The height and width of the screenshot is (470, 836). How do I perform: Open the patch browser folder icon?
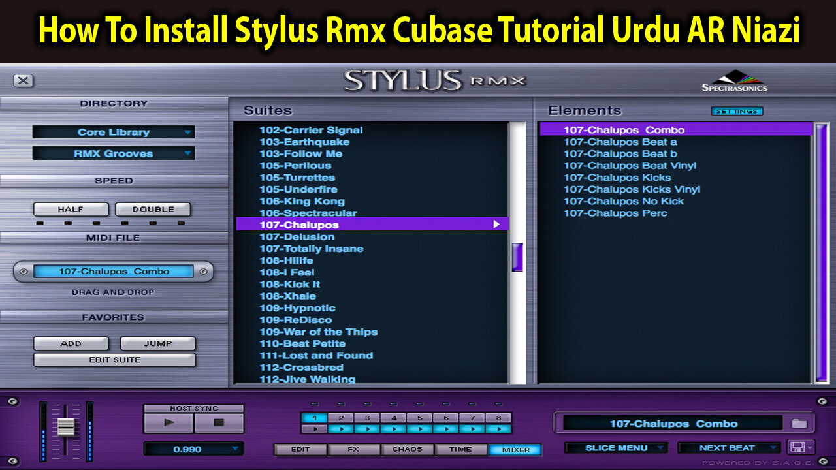click(799, 424)
